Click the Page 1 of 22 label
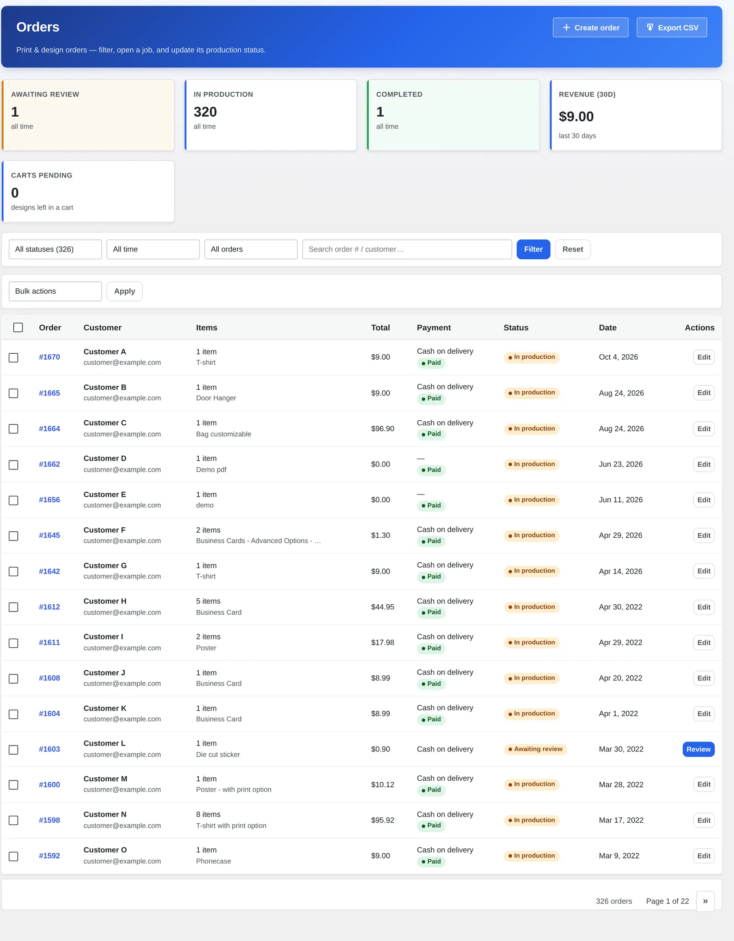Screen dimensions: 734x941 pyautogui.click(x=667, y=901)
